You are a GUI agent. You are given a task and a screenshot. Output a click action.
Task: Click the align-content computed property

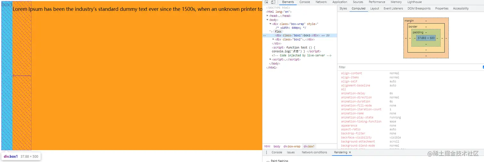click(x=351, y=73)
